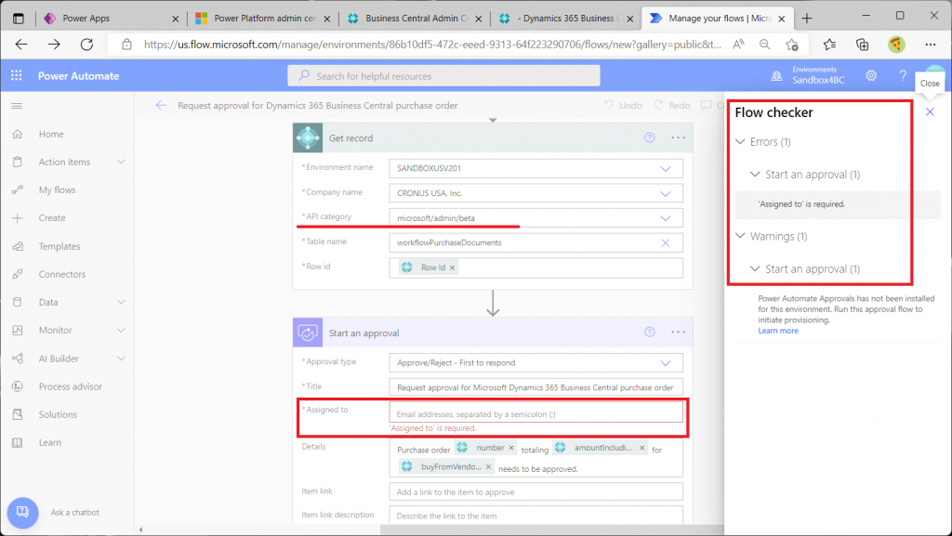Click the Search for helpful resources box
The height and width of the screenshot is (536, 952).
[443, 76]
